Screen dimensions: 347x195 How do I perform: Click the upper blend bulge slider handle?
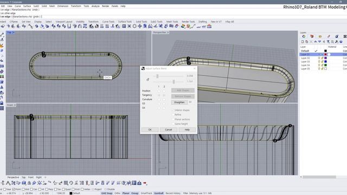pyautogui.click(x=157, y=76)
